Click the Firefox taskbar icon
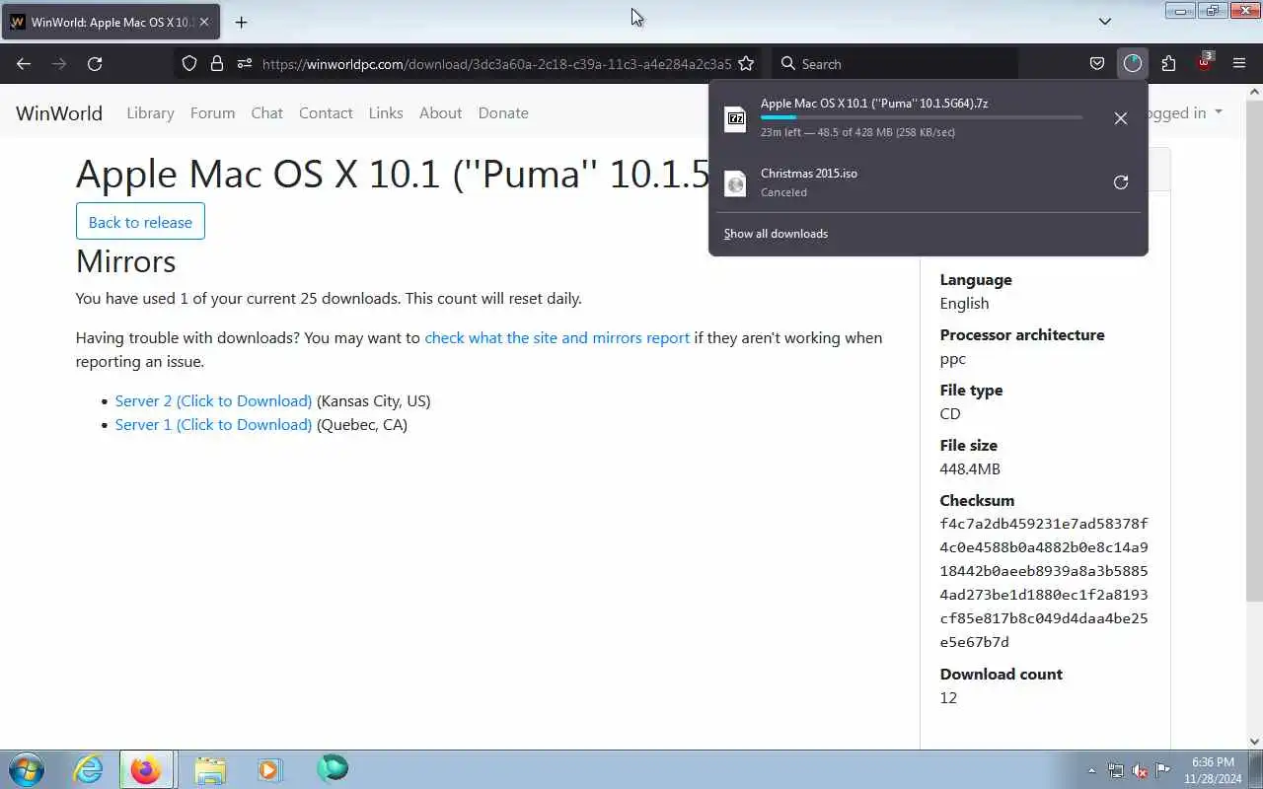This screenshot has height=789, width=1263. pyautogui.click(x=146, y=769)
